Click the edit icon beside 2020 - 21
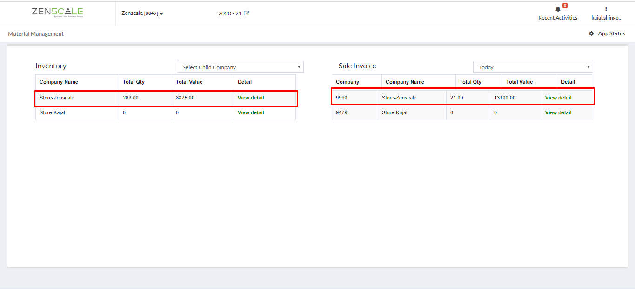 247,13
